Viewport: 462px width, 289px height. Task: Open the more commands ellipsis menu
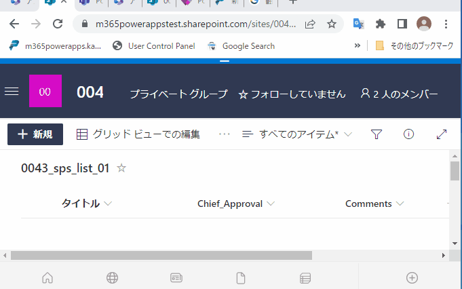[225, 134]
